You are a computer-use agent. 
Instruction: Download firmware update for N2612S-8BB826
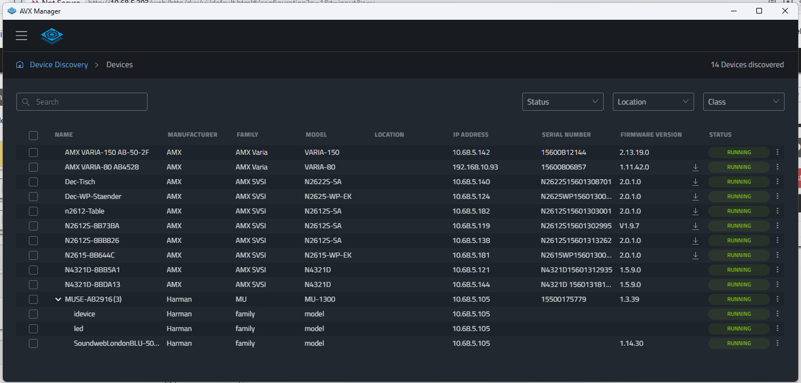[x=695, y=241]
